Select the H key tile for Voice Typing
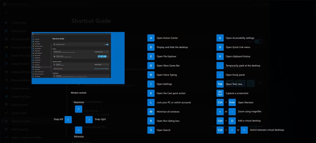This screenshot has height=143, width=316. point(151,75)
